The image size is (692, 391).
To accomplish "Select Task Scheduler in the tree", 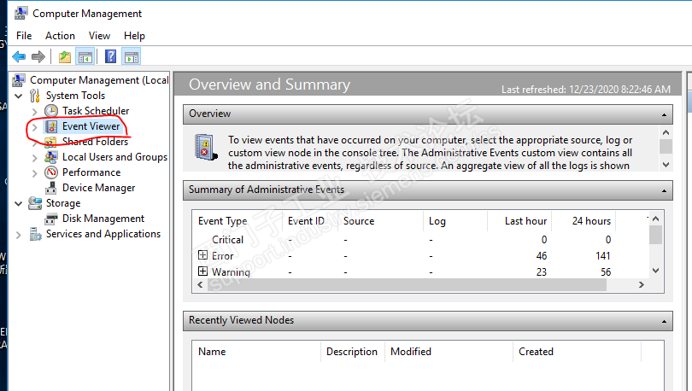I will point(95,111).
